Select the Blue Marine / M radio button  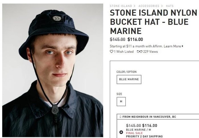[x=121, y=132]
